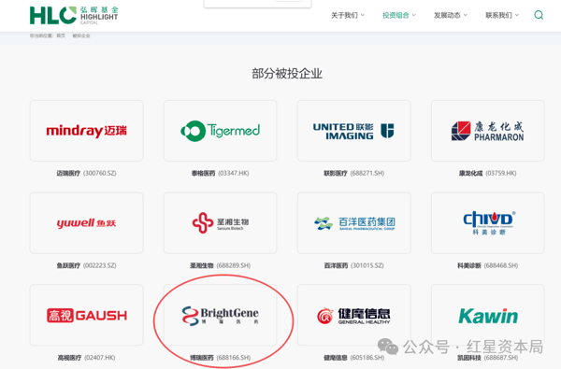Go to 首页 in the breadcrumb

pyautogui.click(x=61, y=35)
